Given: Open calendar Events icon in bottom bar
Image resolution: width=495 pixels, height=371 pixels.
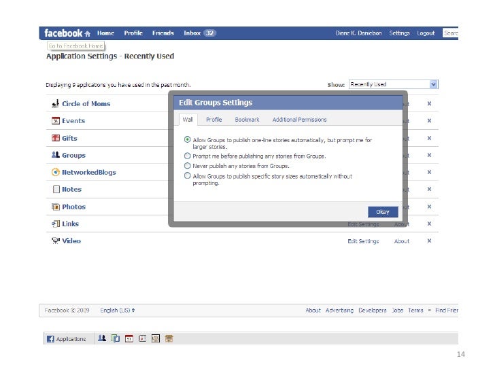Looking at the screenshot, I should click(x=129, y=338).
